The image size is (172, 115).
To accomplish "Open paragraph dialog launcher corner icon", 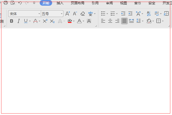I will click(x=169, y=26).
